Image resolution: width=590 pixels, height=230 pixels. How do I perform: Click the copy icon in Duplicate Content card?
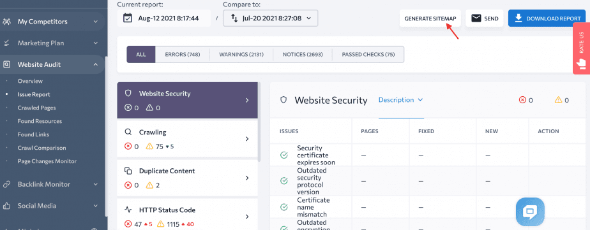pyautogui.click(x=128, y=171)
